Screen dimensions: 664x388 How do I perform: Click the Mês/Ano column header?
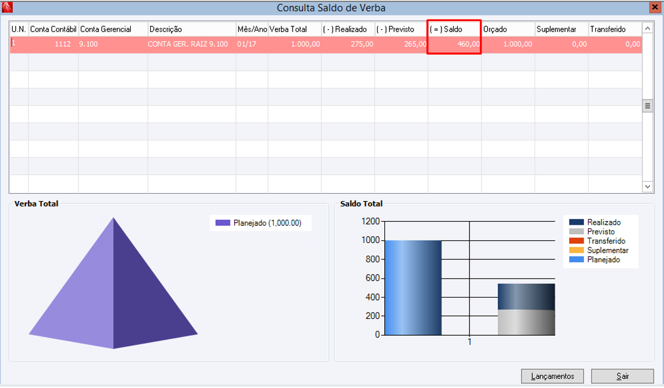tap(252, 29)
